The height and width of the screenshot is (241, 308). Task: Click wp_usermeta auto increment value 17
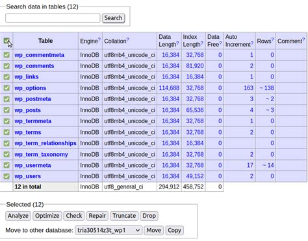(250, 165)
